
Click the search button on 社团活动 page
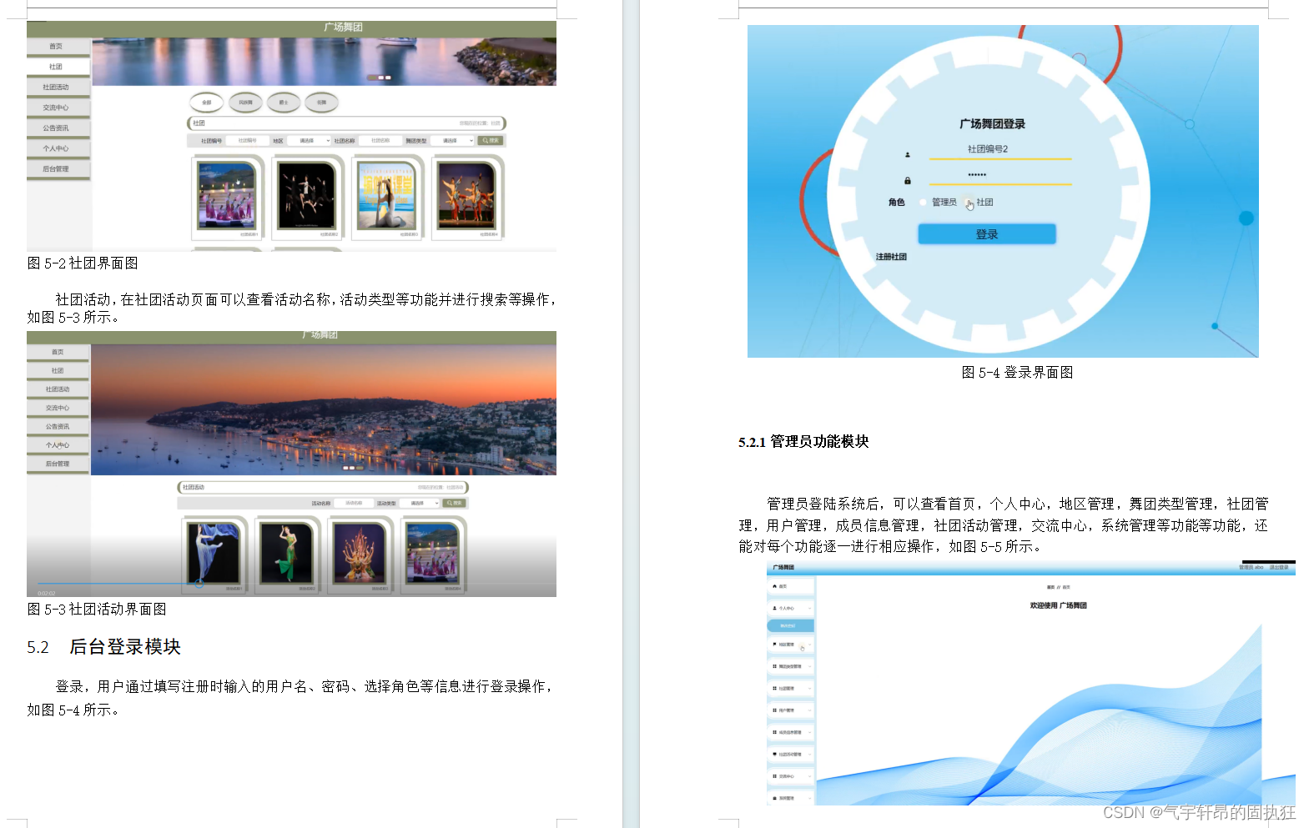click(x=455, y=504)
